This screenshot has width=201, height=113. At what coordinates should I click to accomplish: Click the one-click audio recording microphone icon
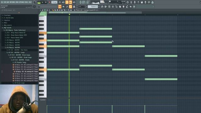point(135,2)
